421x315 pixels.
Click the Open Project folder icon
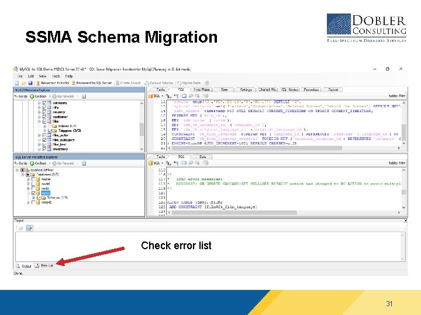click(x=23, y=83)
